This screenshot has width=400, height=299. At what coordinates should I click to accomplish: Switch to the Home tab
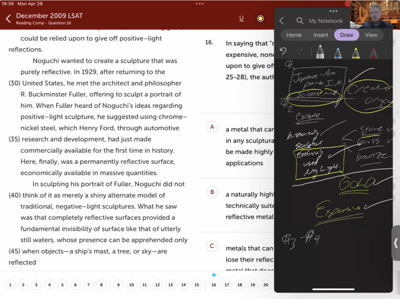[x=294, y=35]
